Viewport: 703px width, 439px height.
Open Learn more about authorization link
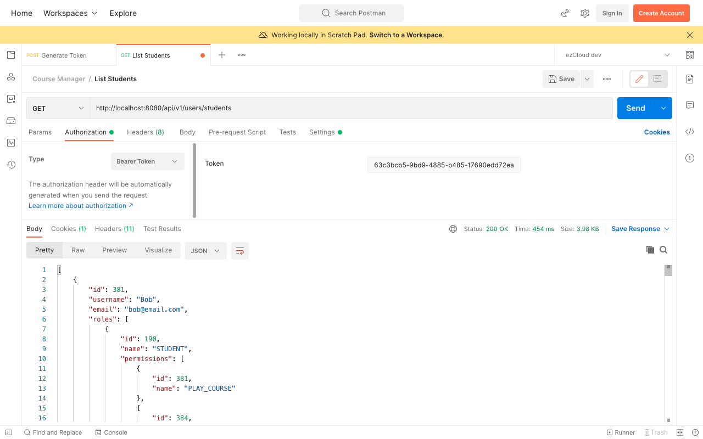[81, 206]
